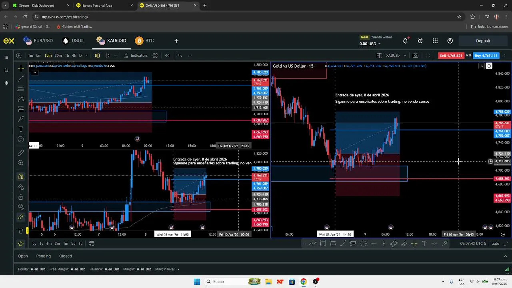Collapse the orders panel with chevron
The image size is (512, 288).
505,256
